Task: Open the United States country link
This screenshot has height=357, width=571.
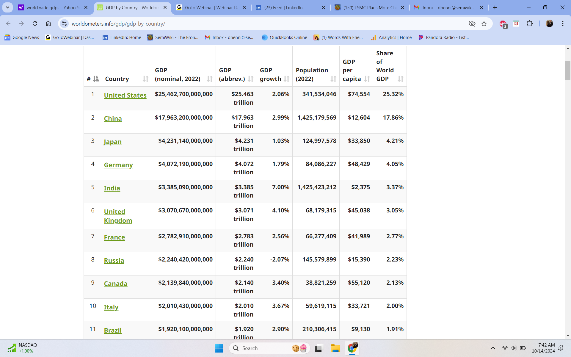Action: (125, 95)
